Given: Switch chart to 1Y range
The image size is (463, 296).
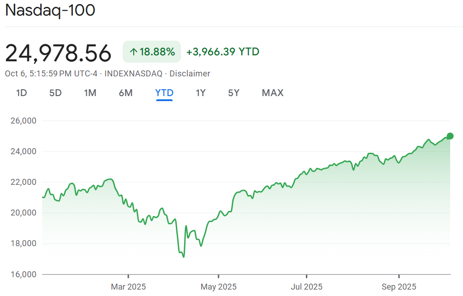Looking at the screenshot, I should (x=201, y=93).
